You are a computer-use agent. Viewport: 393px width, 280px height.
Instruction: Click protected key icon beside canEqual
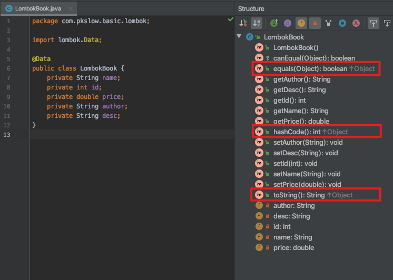[x=268, y=58]
